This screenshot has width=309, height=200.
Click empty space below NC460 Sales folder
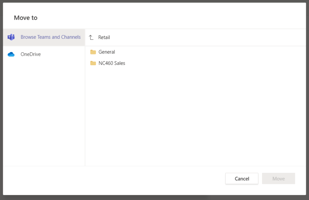click(x=193, y=115)
